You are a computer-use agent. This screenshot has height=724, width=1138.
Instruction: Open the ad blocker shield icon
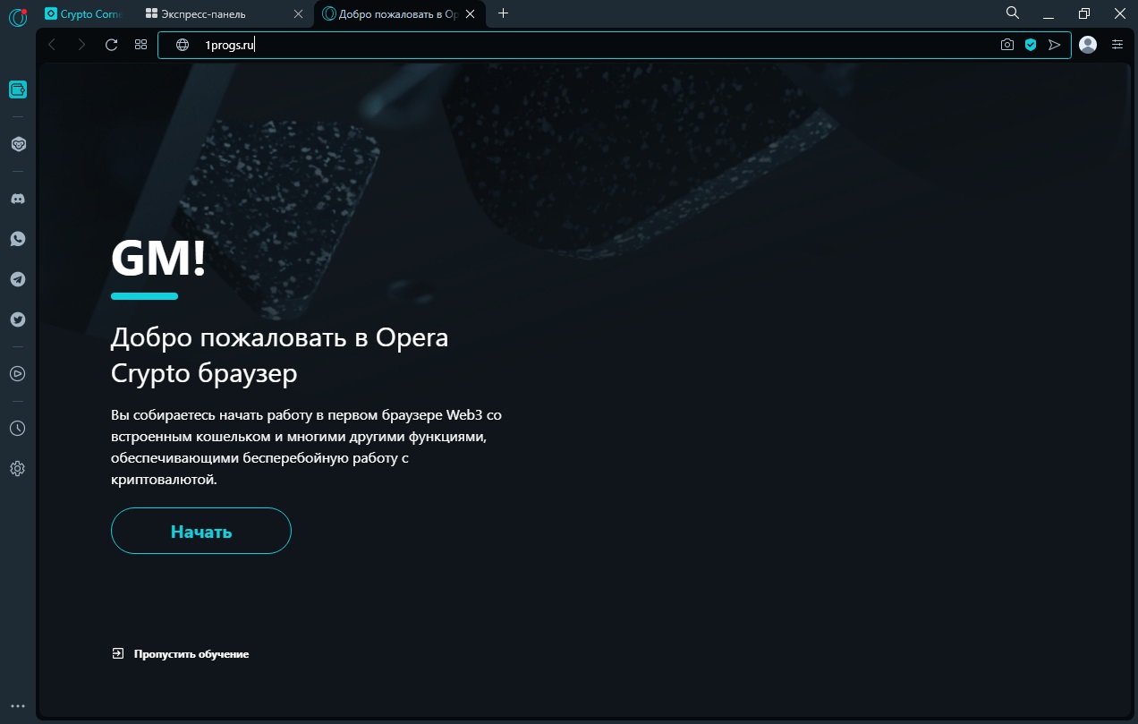[x=1031, y=45]
